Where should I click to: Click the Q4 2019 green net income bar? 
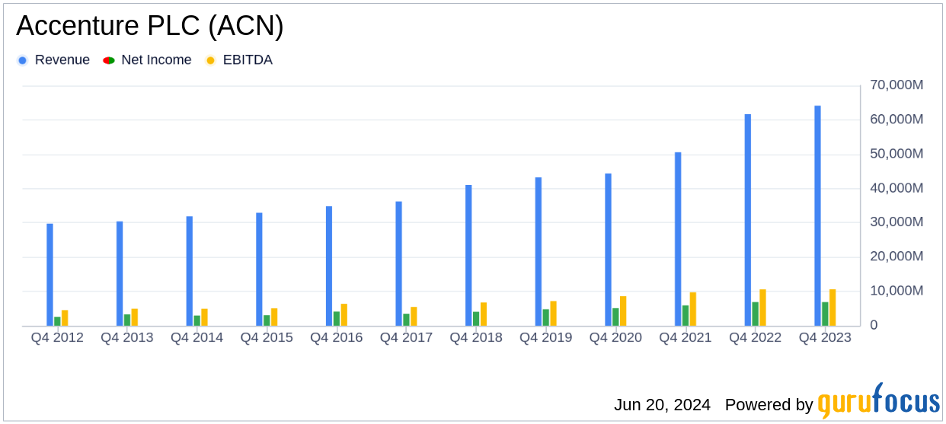point(546,317)
